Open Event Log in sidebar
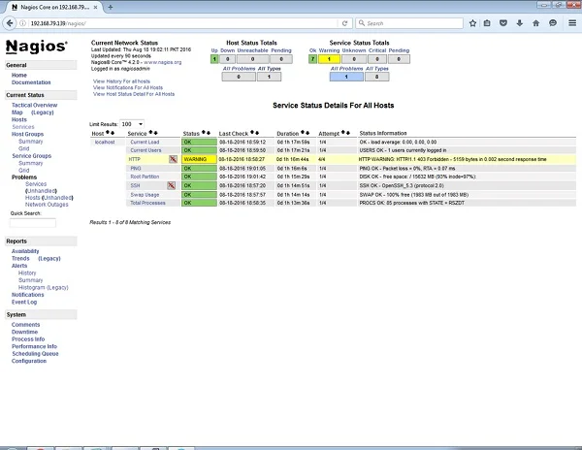The width and height of the screenshot is (582, 450). click(24, 302)
